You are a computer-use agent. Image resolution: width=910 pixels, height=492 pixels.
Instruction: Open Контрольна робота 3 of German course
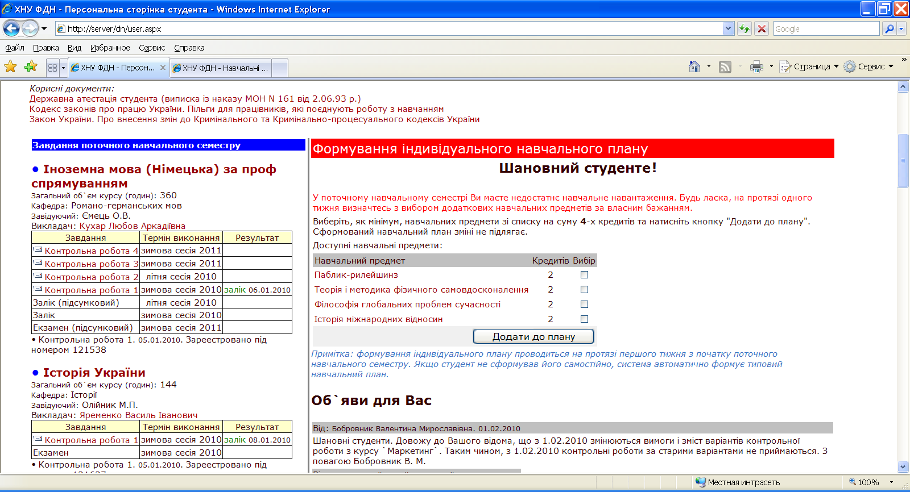point(92,264)
